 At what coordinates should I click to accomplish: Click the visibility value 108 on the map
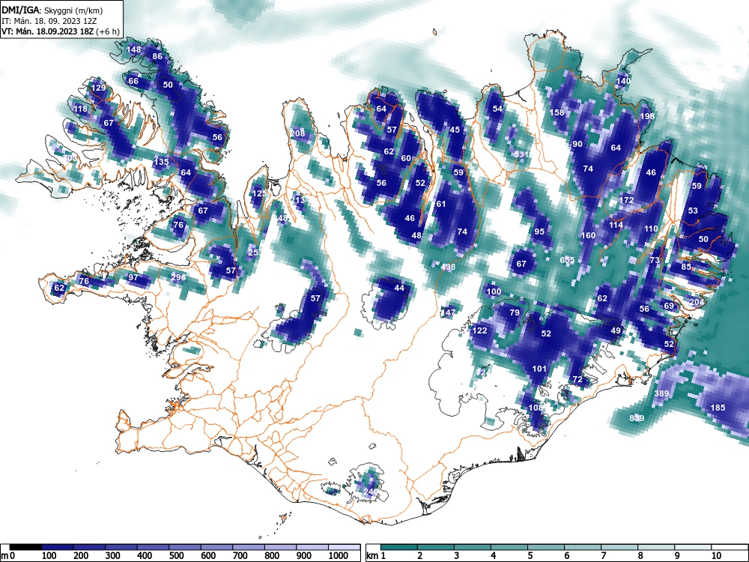tap(536, 408)
